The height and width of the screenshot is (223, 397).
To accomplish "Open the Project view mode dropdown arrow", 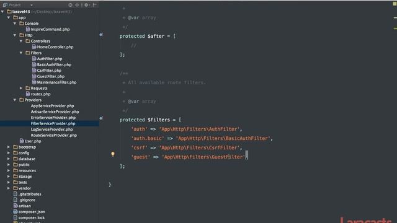I will 32,5.
